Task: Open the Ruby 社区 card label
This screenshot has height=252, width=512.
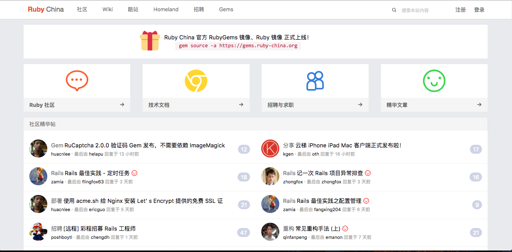Action: (x=42, y=105)
